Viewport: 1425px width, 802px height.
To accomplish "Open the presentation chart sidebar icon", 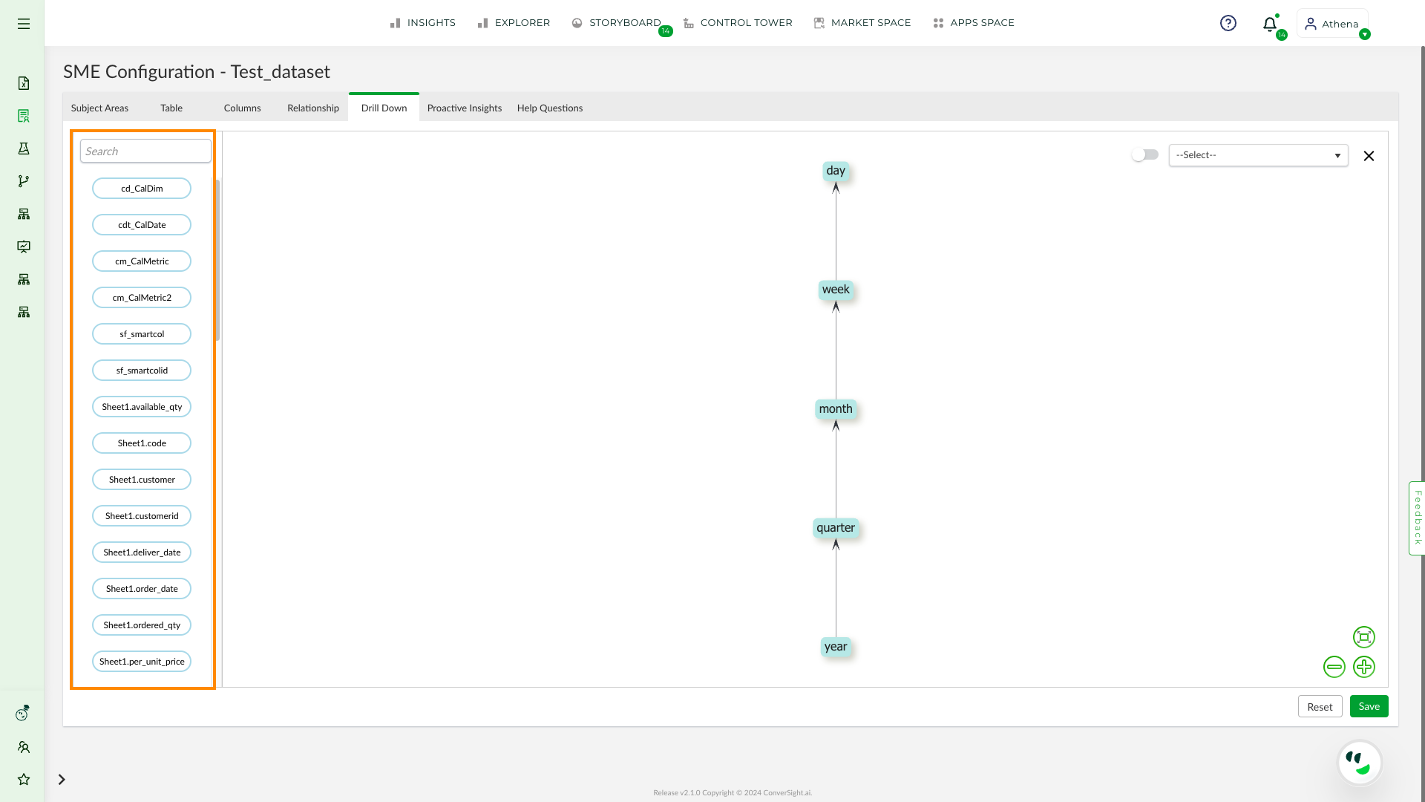I will [x=24, y=247].
